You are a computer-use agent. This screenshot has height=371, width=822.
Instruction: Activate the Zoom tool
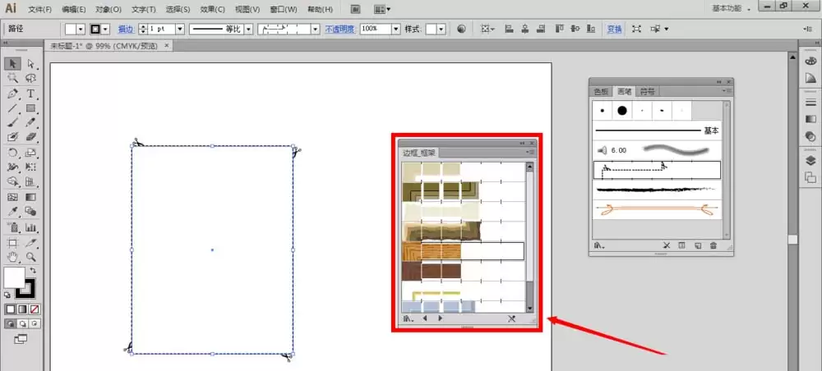tap(31, 256)
